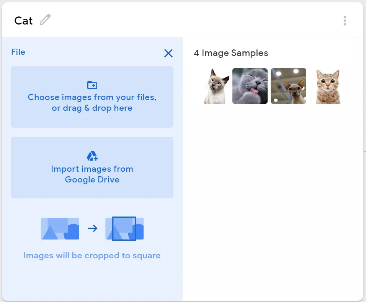Click the uncropped image illustration
The image size is (366, 302).
pyautogui.click(x=60, y=228)
